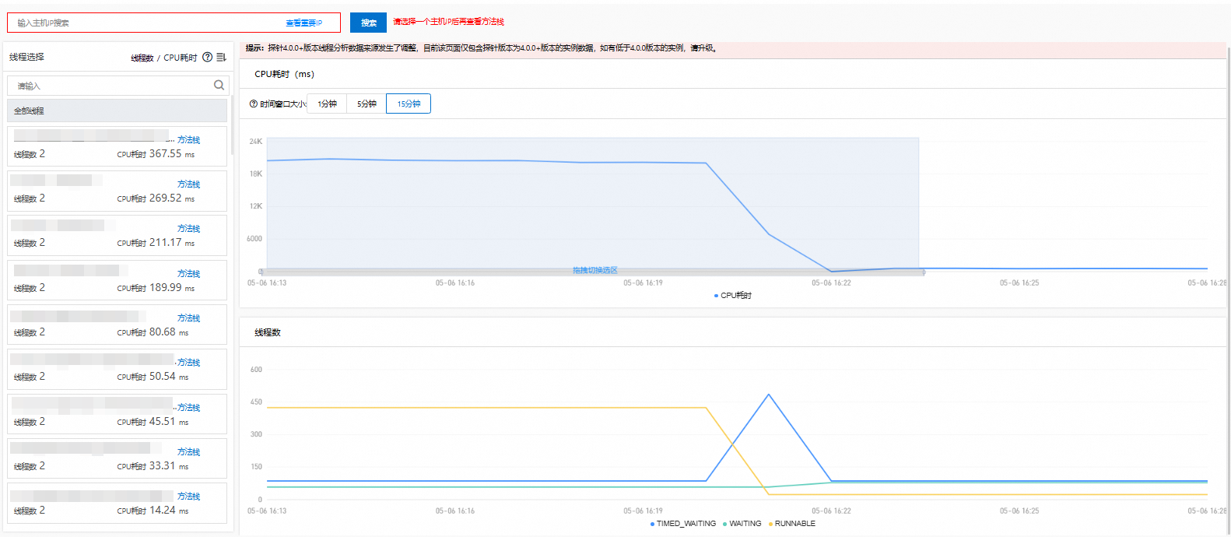Click the 线程选择 panel title
Image resolution: width=1231 pixels, height=537 pixels.
[26, 57]
